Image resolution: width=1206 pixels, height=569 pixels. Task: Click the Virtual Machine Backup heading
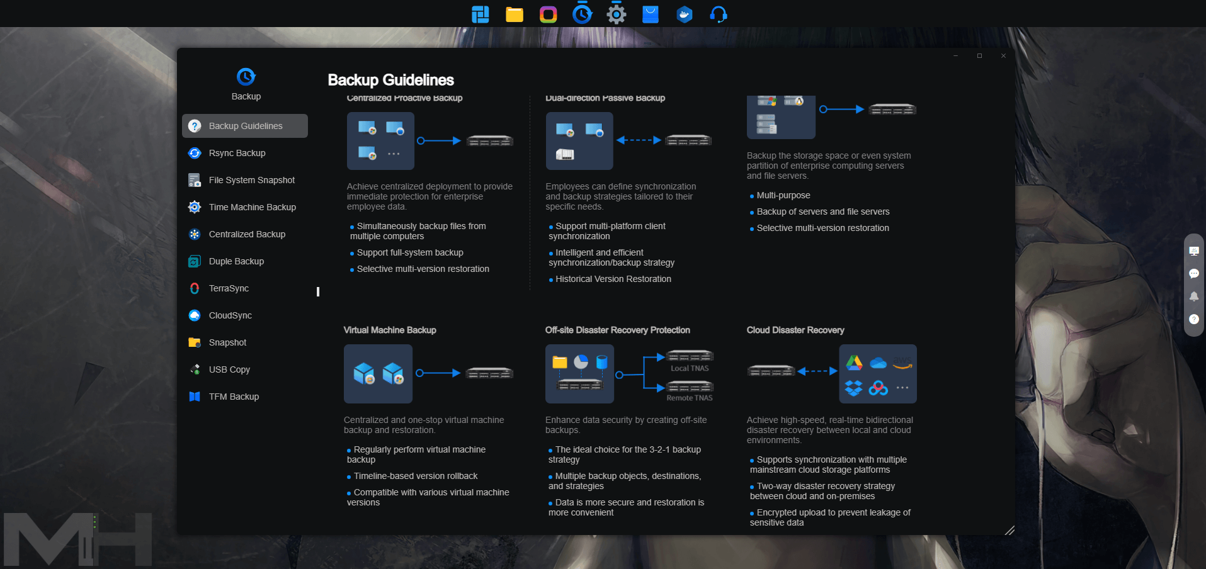[390, 330]
